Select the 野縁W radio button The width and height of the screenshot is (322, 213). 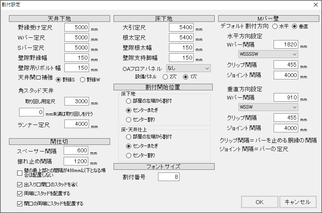[x=82, y=80]
